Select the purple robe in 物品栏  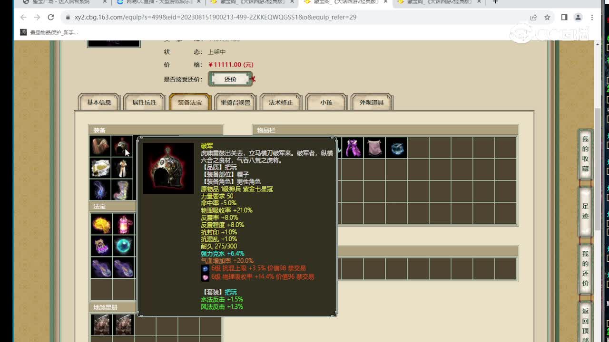tap(353, 148)
